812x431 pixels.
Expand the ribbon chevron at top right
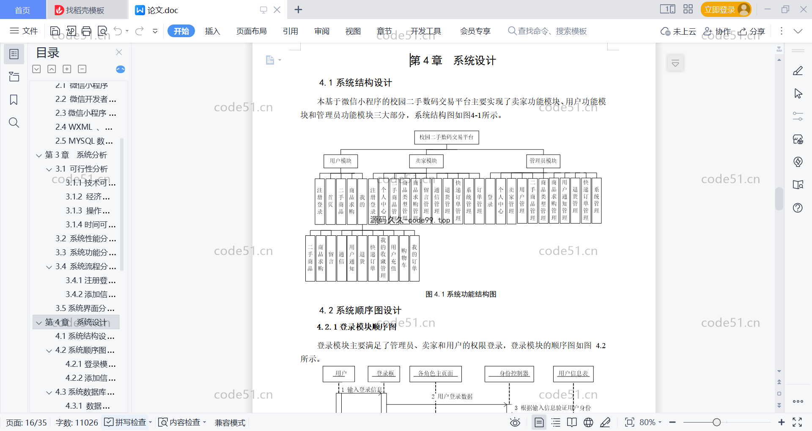click(798, 31)
